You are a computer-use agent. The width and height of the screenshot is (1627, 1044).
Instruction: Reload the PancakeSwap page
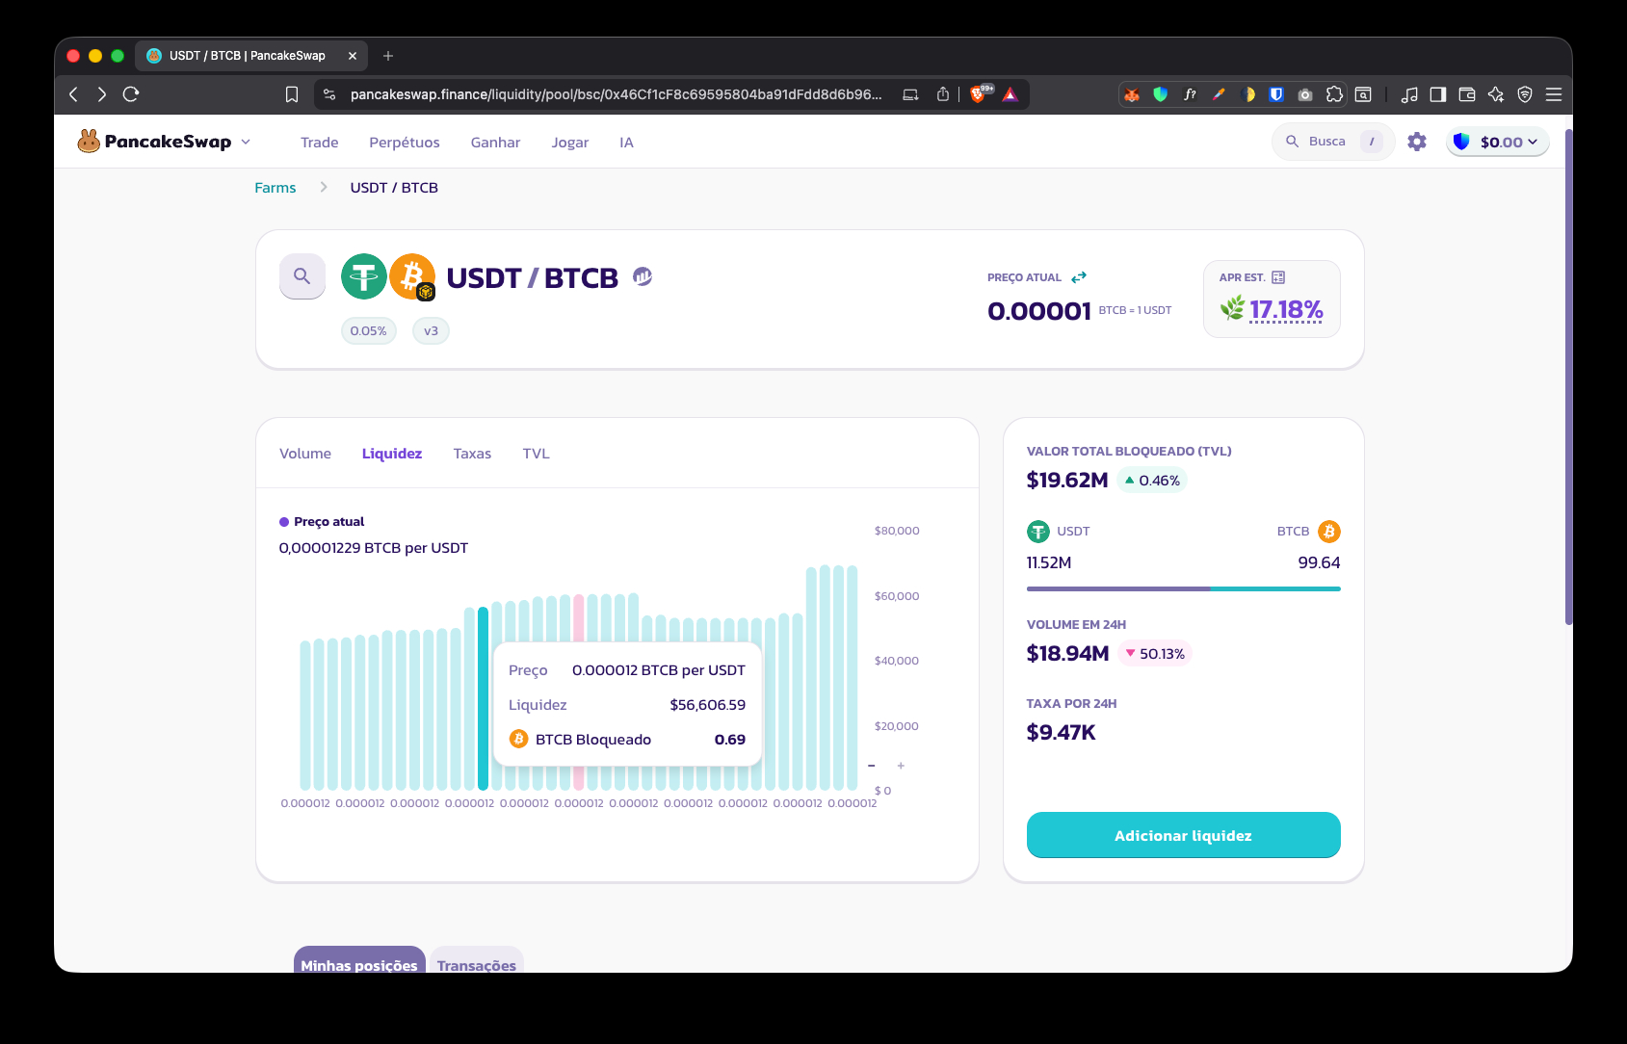pyautogui.click(x=131, y=94)
